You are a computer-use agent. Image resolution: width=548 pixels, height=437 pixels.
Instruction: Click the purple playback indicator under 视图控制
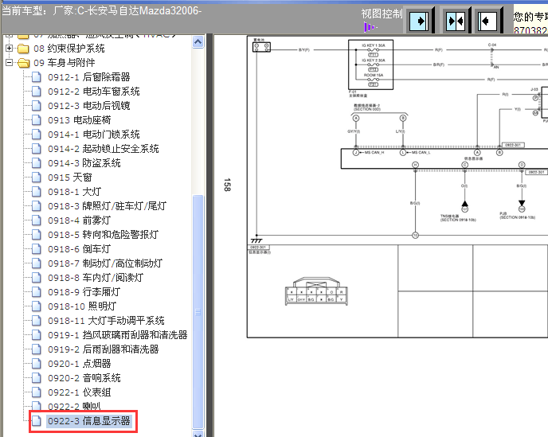coord(370,27)
